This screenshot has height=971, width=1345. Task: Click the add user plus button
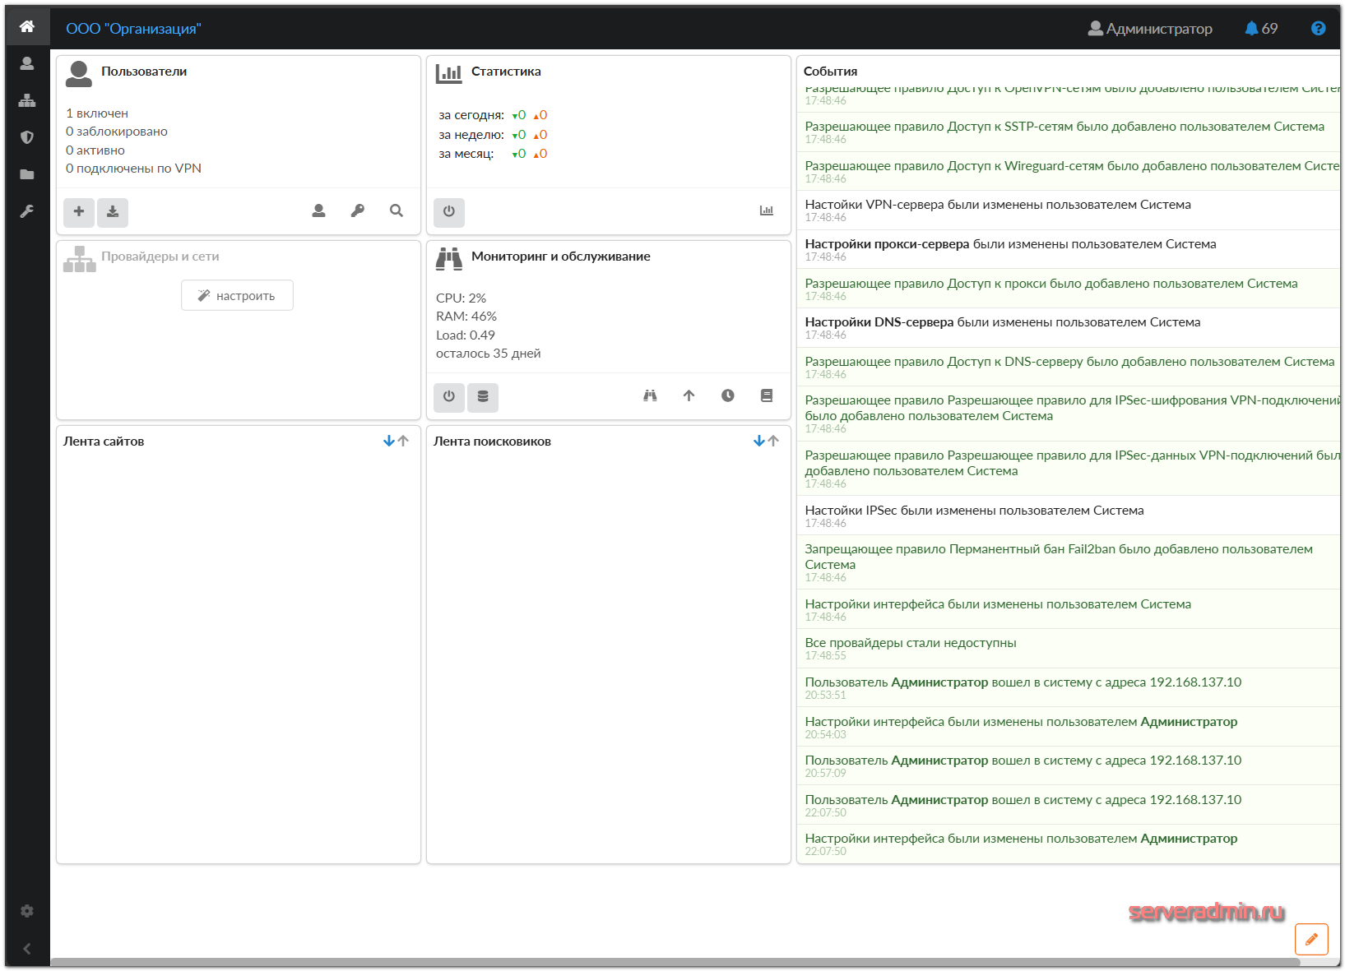(x=79, y=212)
